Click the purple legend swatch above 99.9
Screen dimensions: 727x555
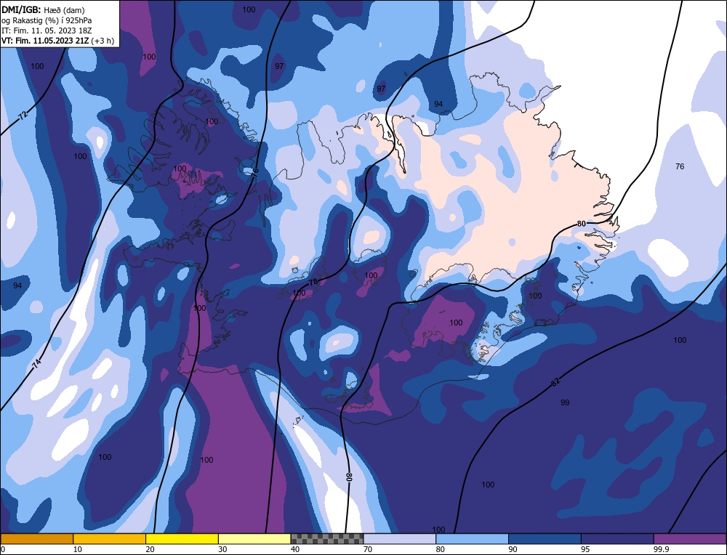click(x=690, y=539)
